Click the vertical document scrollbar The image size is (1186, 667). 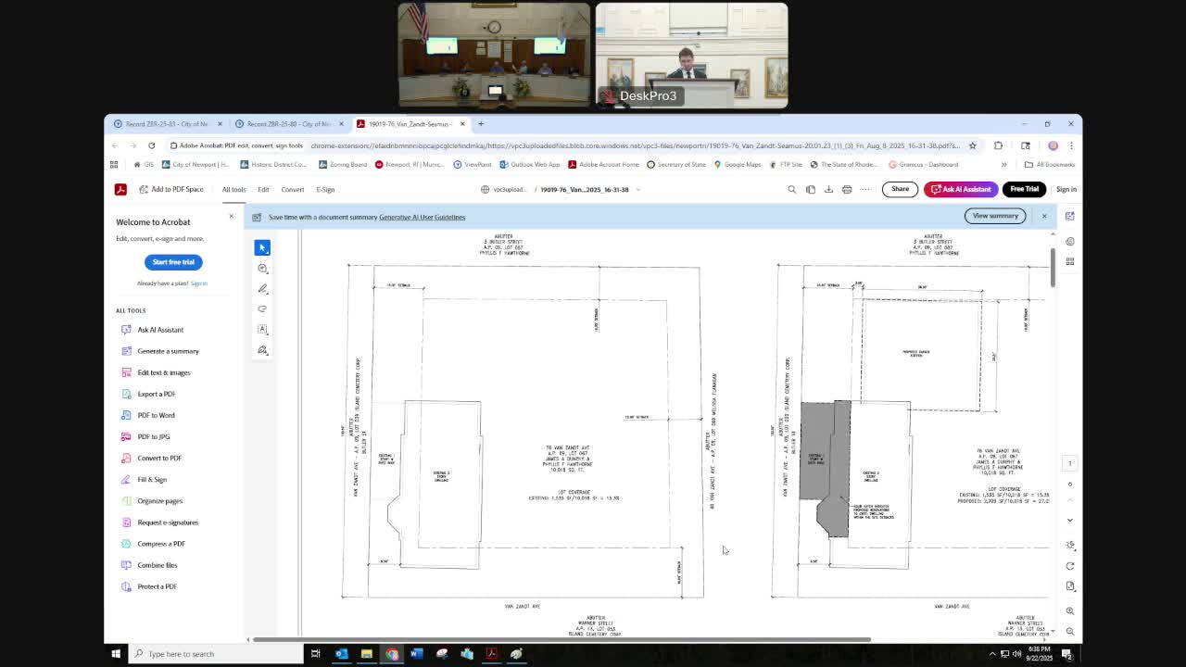(x=1053, y=269)
